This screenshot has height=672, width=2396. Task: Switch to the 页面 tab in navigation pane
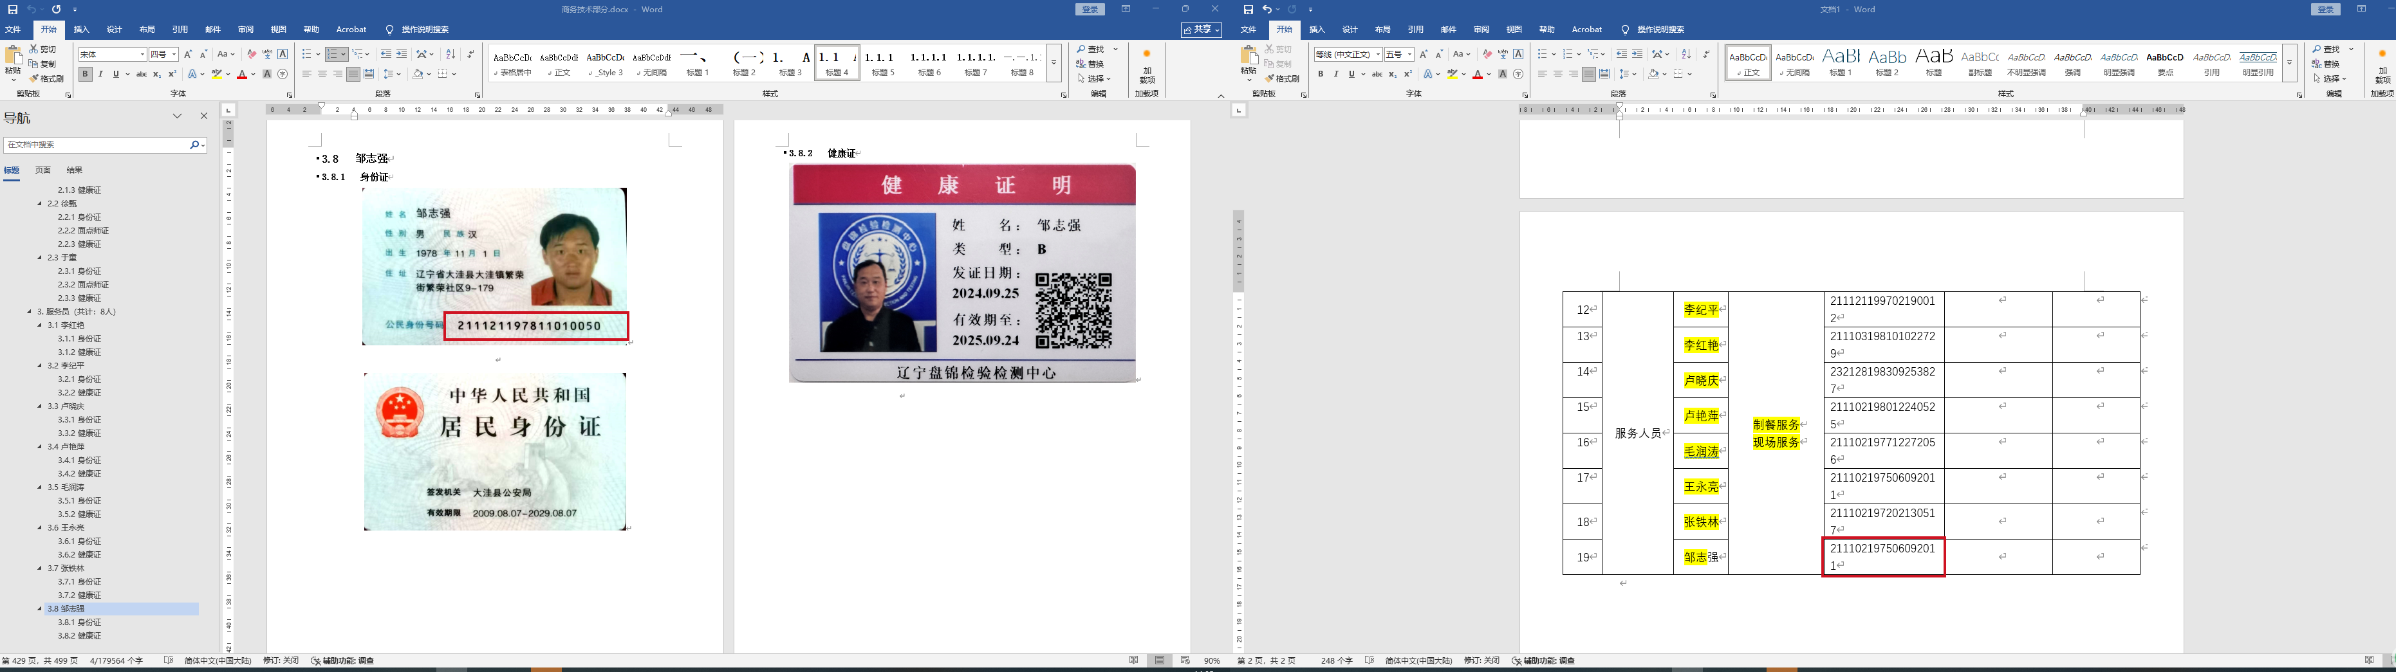pyautogui.click(x=42, y=170)
